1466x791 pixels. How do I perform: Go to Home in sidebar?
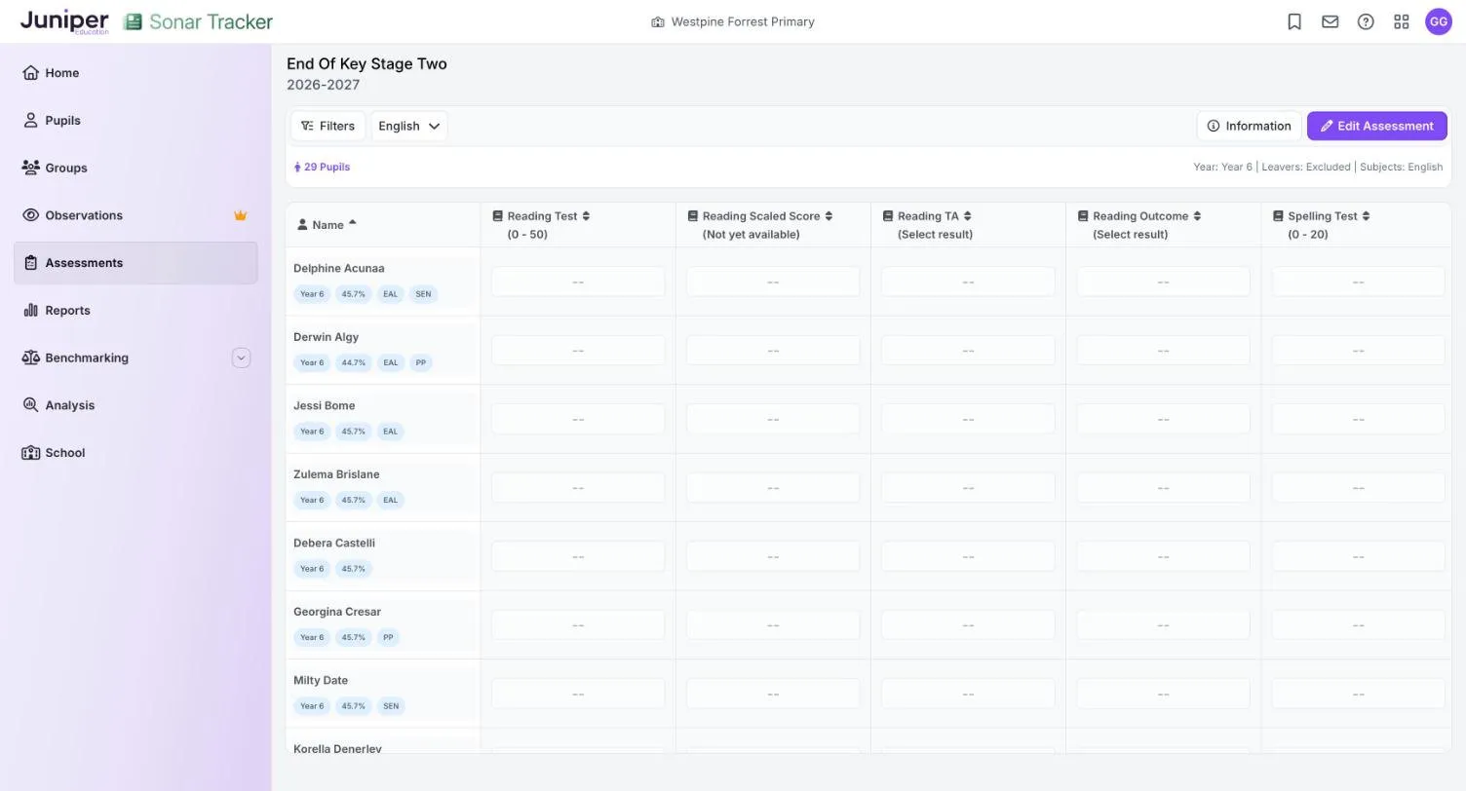click(x=135, y=73)
